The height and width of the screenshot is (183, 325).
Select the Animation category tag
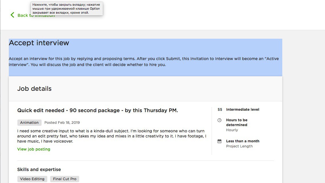coord(29,123)
